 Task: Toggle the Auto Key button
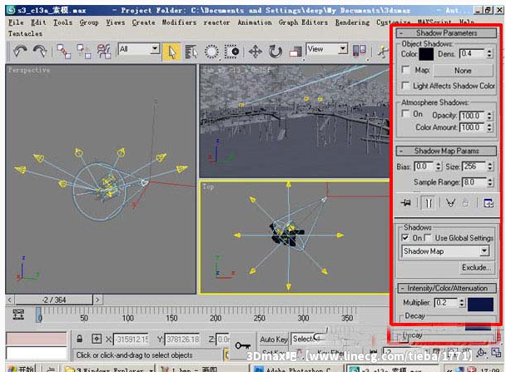(273, 340)
